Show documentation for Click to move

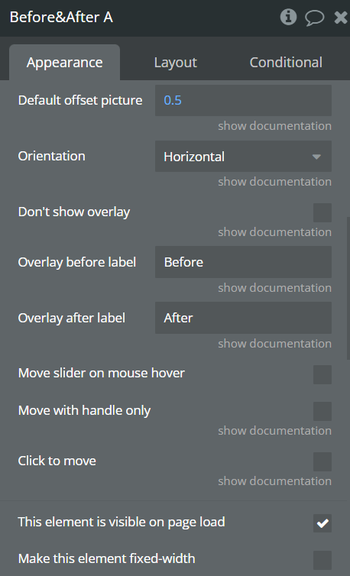coord(274,481)
